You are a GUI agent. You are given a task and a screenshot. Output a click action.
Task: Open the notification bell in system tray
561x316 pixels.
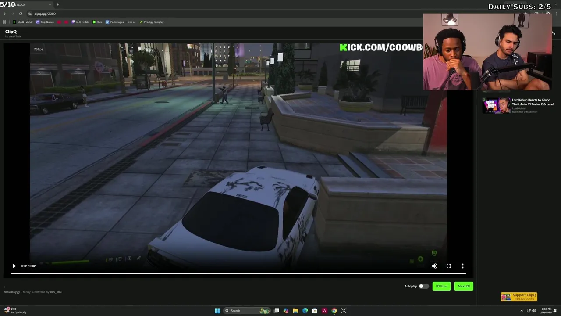click(555, 311)
